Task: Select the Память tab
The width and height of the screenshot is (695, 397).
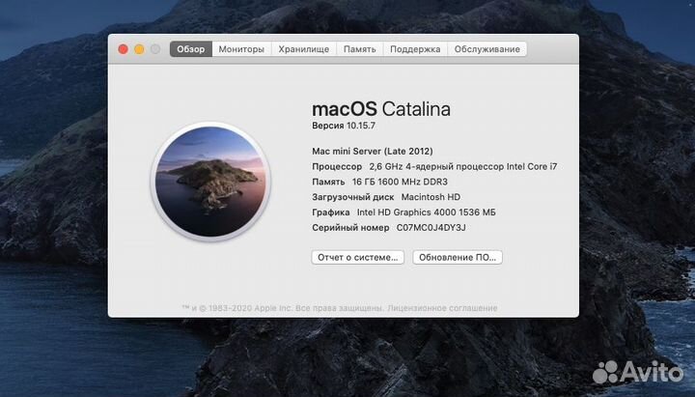Action: 359,49
